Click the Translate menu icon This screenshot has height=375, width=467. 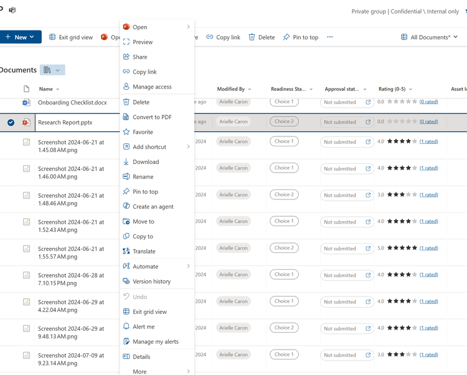click(x=126, y=251)
